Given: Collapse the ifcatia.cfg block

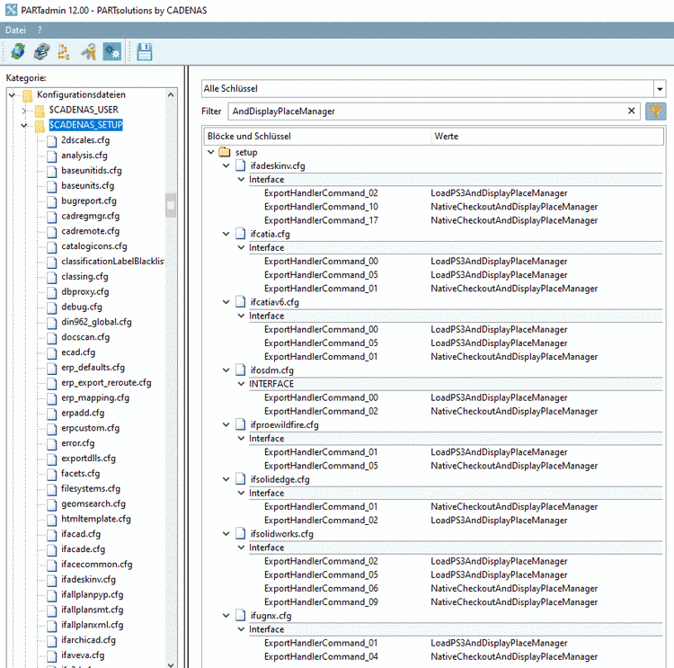Looking at the screenshot, I should (x=226, y=234).
